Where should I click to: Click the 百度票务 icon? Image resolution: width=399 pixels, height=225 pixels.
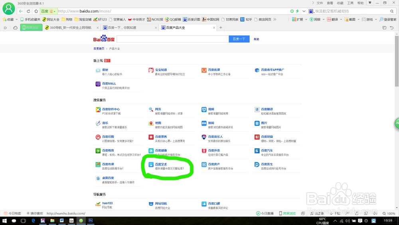click(151, 137)
